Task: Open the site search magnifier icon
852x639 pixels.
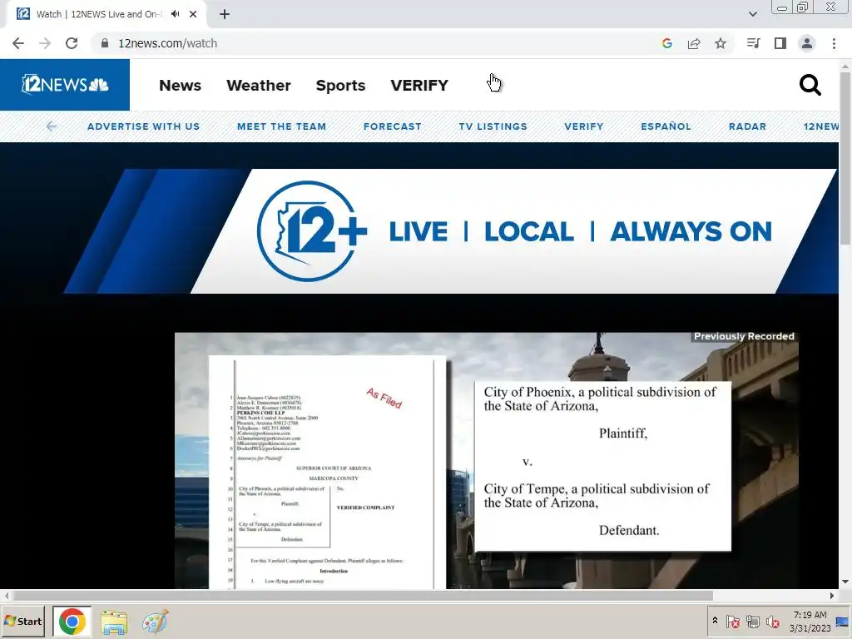Action: [x=810, y=86]
